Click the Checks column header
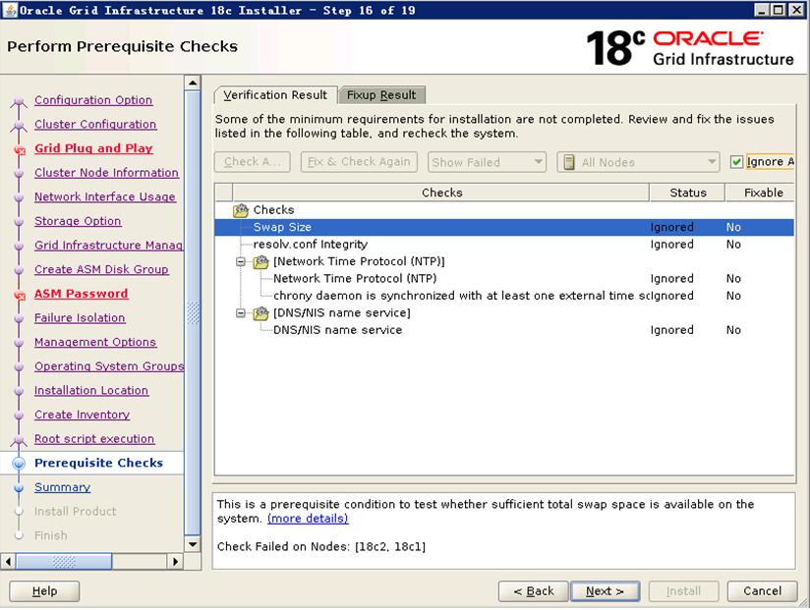The height and width of the screenshot is (610, 810). tap(441, 193)
